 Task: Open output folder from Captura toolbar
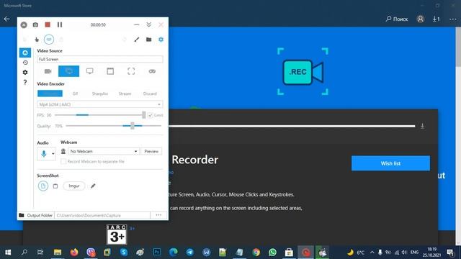coord(149,40)
